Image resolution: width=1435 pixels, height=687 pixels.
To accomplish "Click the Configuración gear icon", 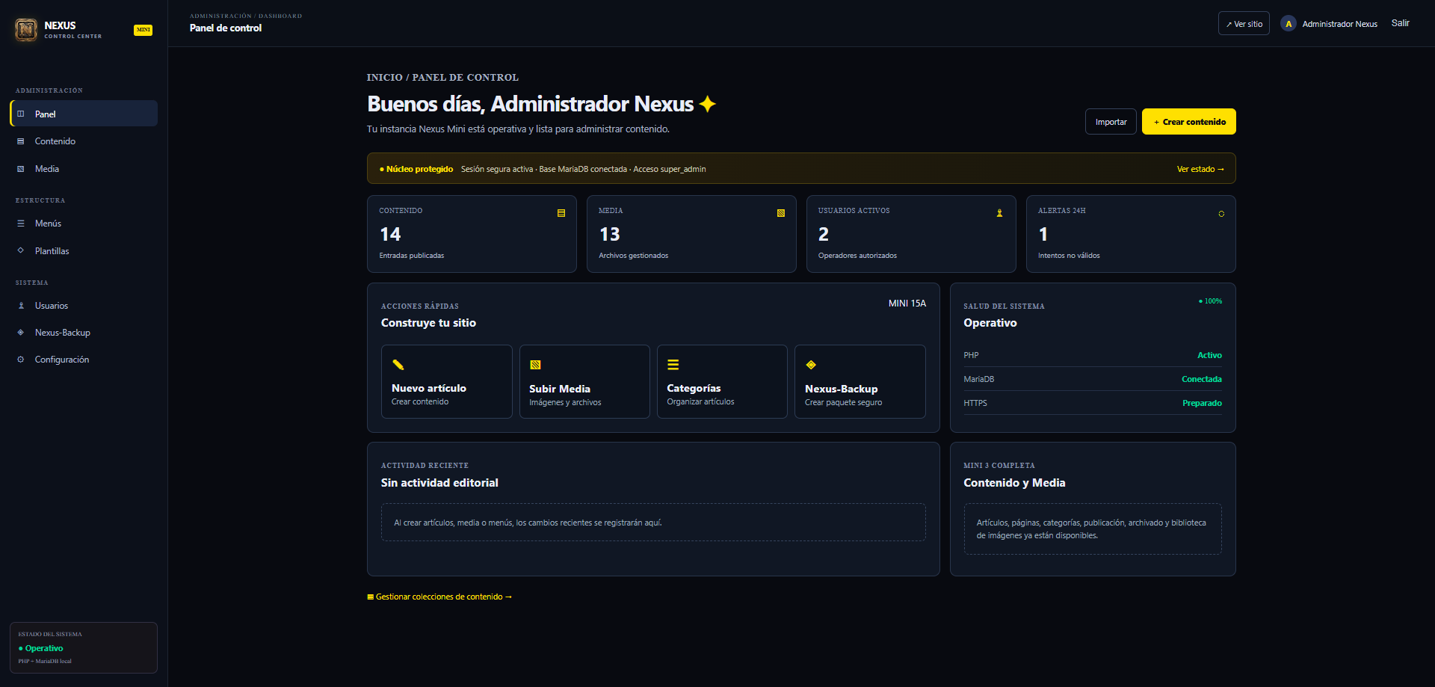I will 21,360.
